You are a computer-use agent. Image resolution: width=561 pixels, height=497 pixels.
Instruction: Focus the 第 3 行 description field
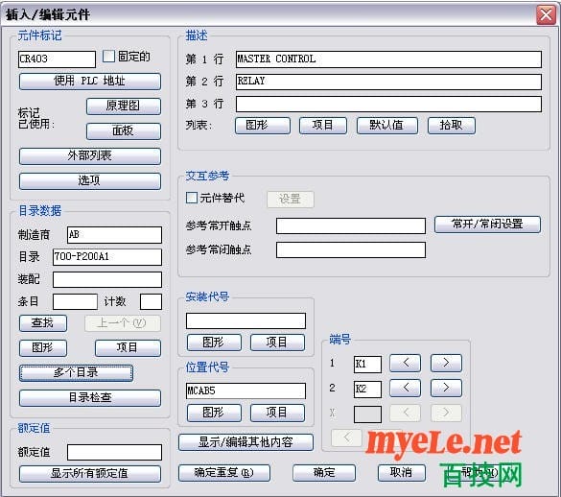pos(388,105)
